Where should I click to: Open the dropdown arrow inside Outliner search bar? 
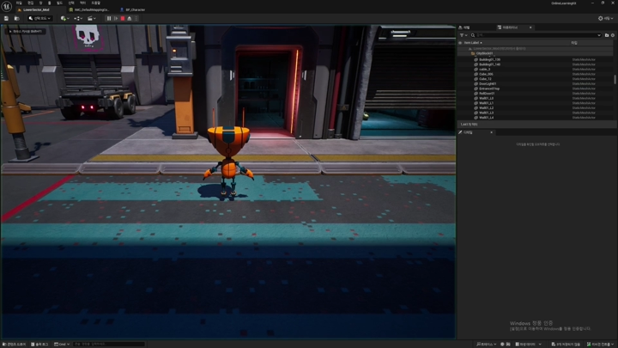pyautogui.click(x=599, y=35)
